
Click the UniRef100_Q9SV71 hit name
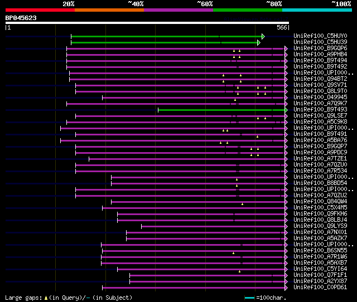[320, 85]
